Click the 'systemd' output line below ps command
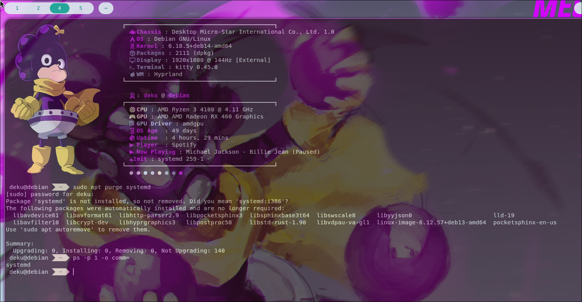Viewport: 582px width, 302px height. tap(18, 265)
